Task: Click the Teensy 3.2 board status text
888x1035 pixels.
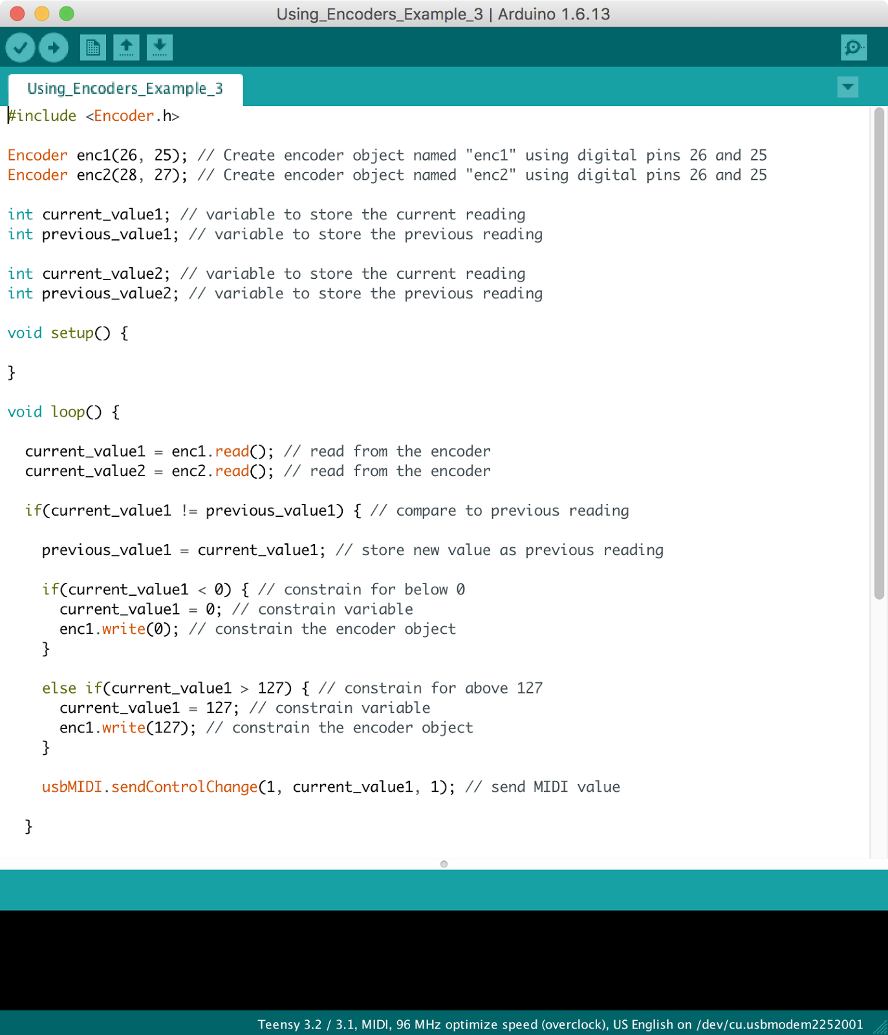Action: (560, 1025)
